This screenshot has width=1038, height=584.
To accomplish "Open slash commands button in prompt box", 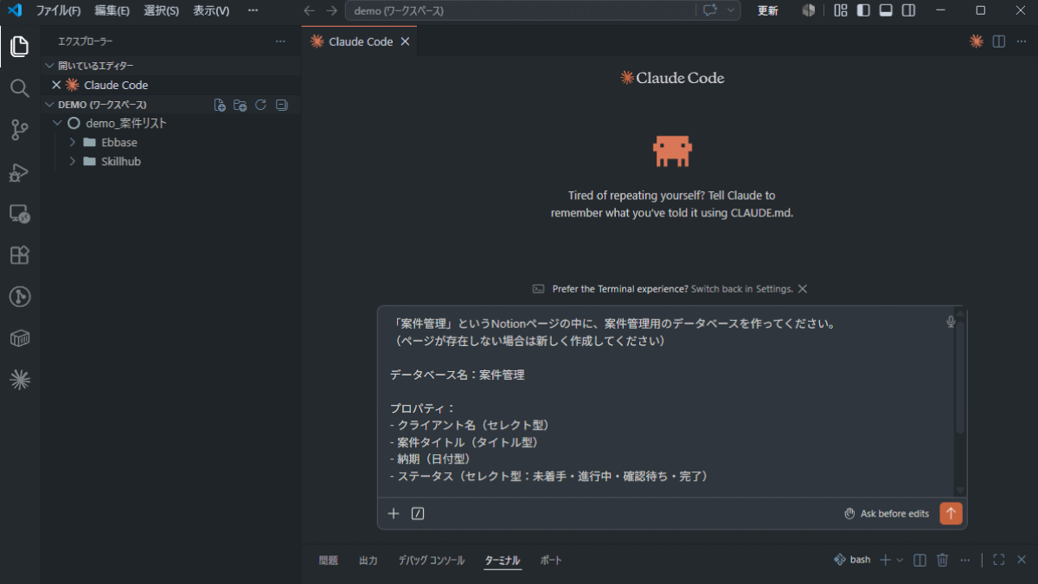I will pyautogui.click(x=418, y=513).
